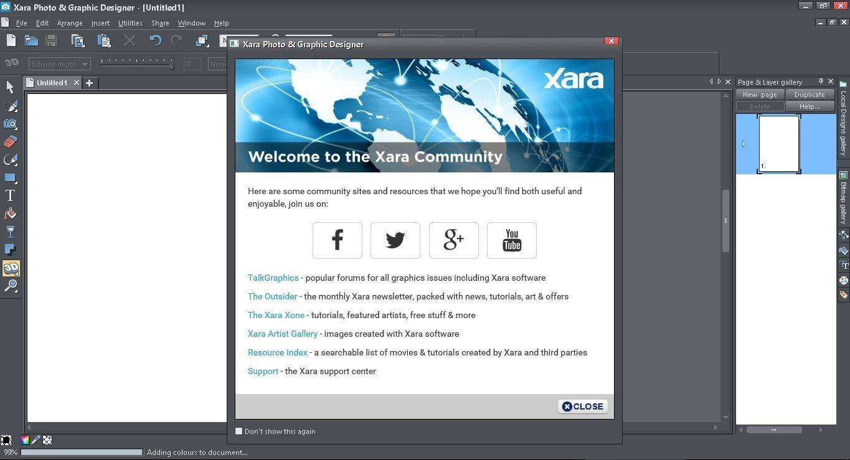This screenshot has width=850, height=460.
Task: Open the colour editor icon at bottom left
Action: coord(24,440)
